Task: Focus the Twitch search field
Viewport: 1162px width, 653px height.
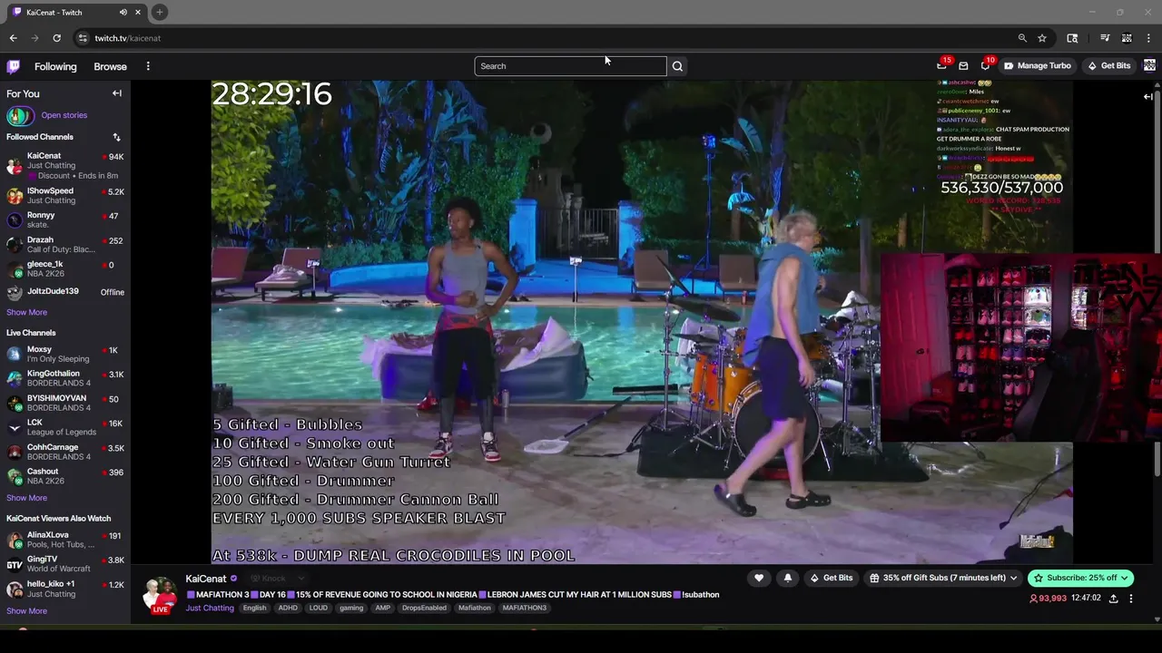Action: coord(570,66)
